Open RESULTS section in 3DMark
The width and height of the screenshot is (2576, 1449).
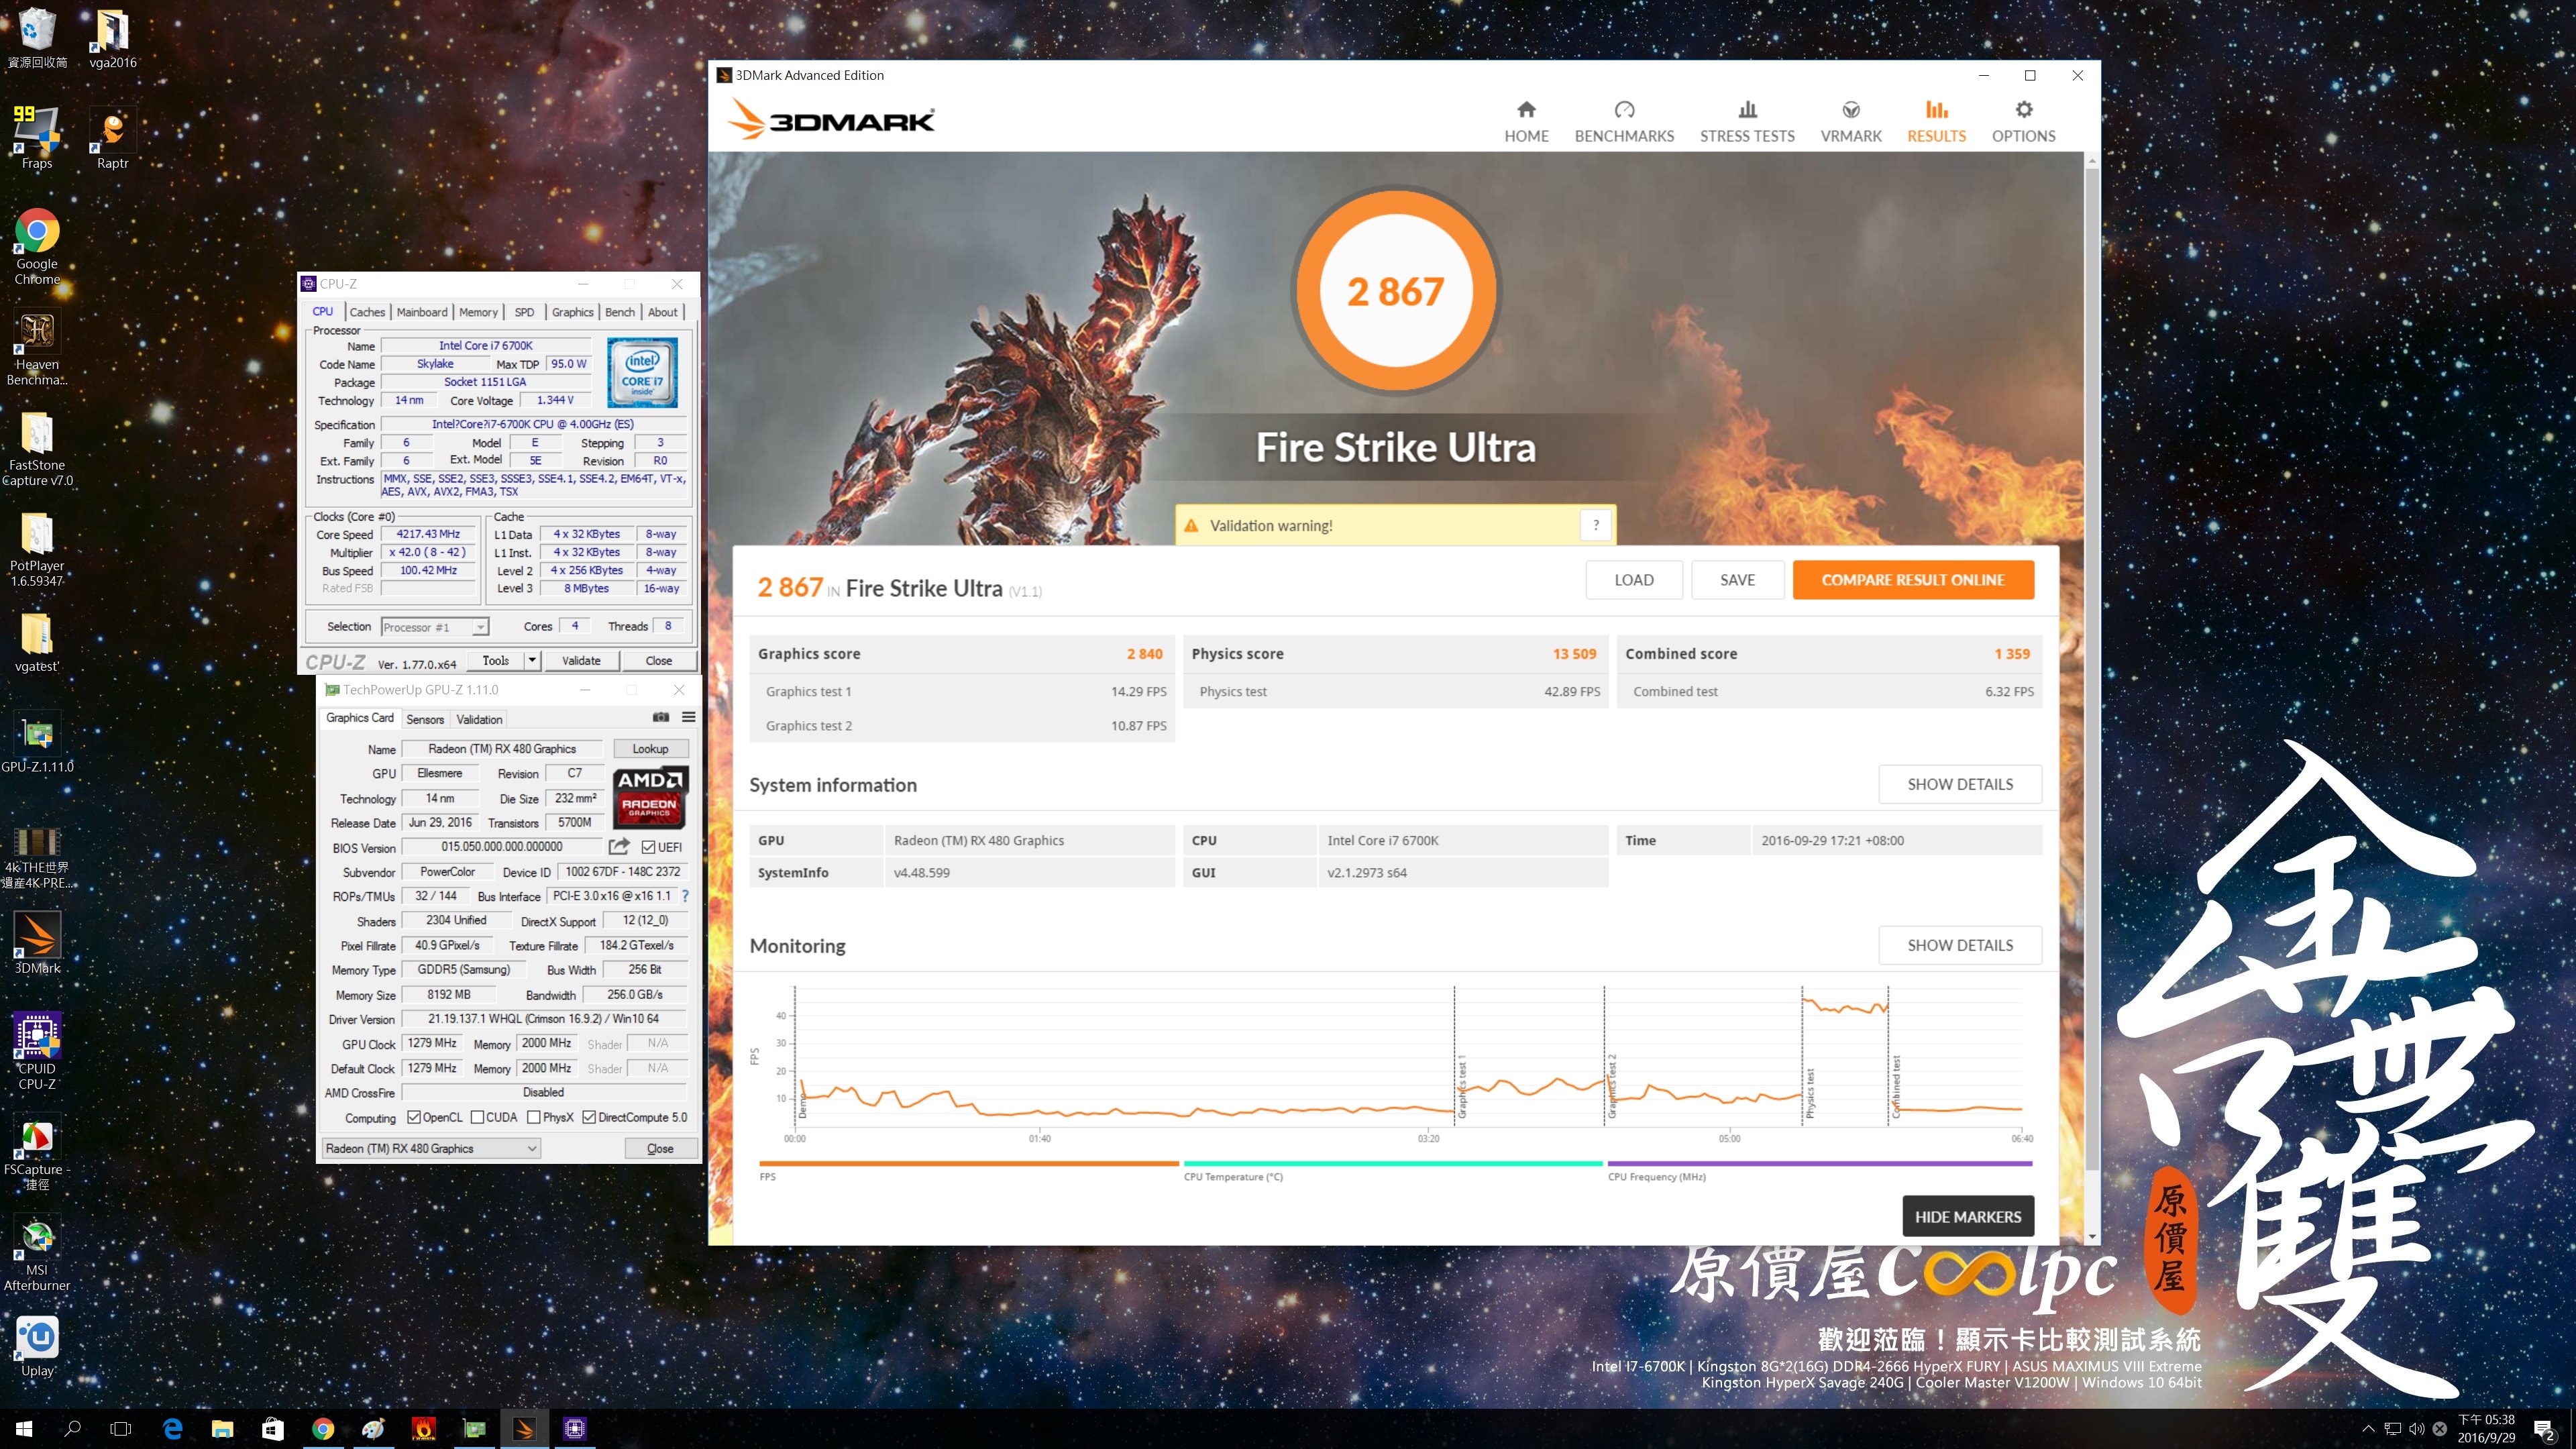(x=1936, y=122)
